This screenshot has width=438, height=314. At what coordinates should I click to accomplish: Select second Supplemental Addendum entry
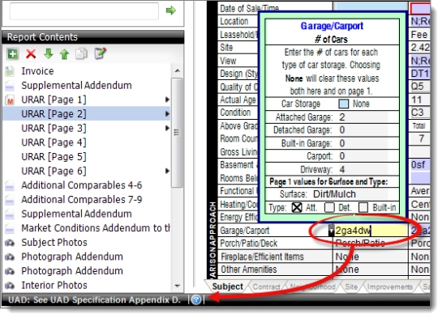(x=76, y=214)
